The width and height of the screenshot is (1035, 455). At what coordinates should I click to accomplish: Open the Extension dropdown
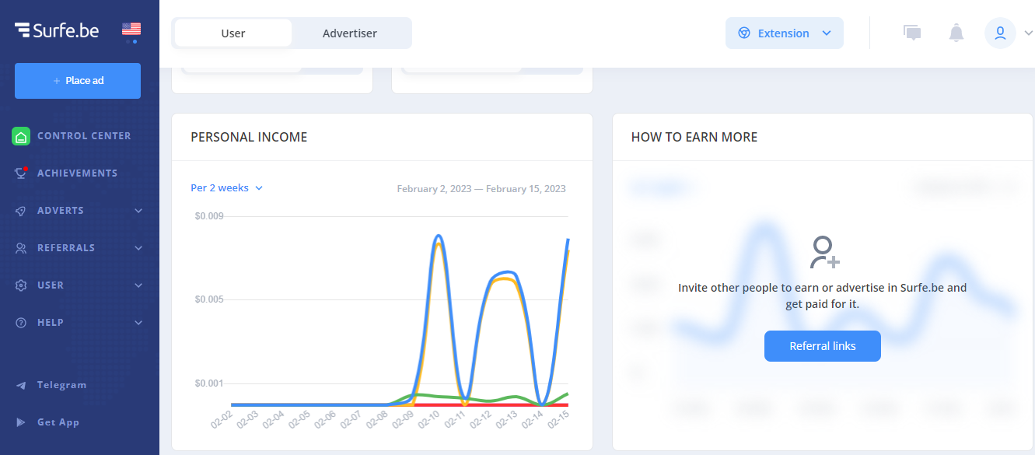pyautogui.click(x=784, y=33)
